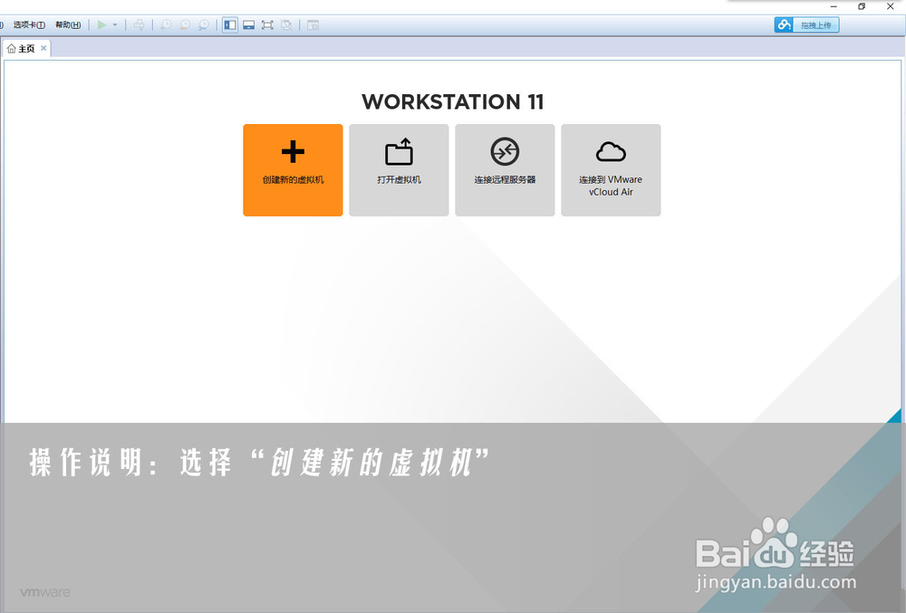Click the Unity mode toolbar icon
Image resolution: width=906 pixels, height=613 pixels.
click(286, 24)
